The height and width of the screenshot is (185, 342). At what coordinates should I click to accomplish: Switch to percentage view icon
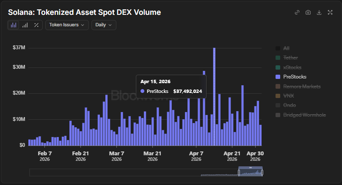click(x=36, y=25)
